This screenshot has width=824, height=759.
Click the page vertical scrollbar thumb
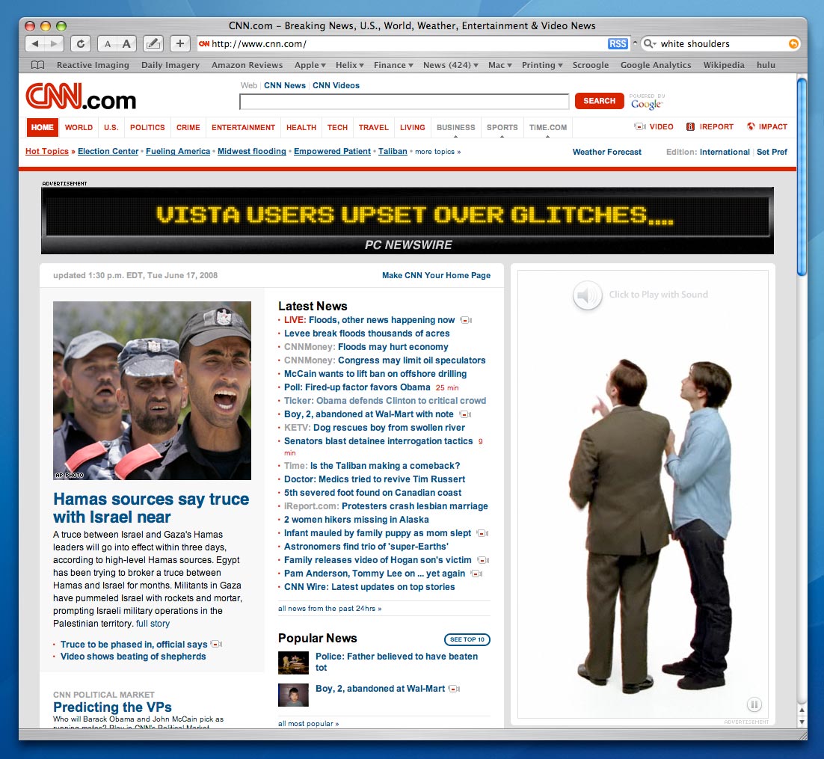[x=802, y=176]
